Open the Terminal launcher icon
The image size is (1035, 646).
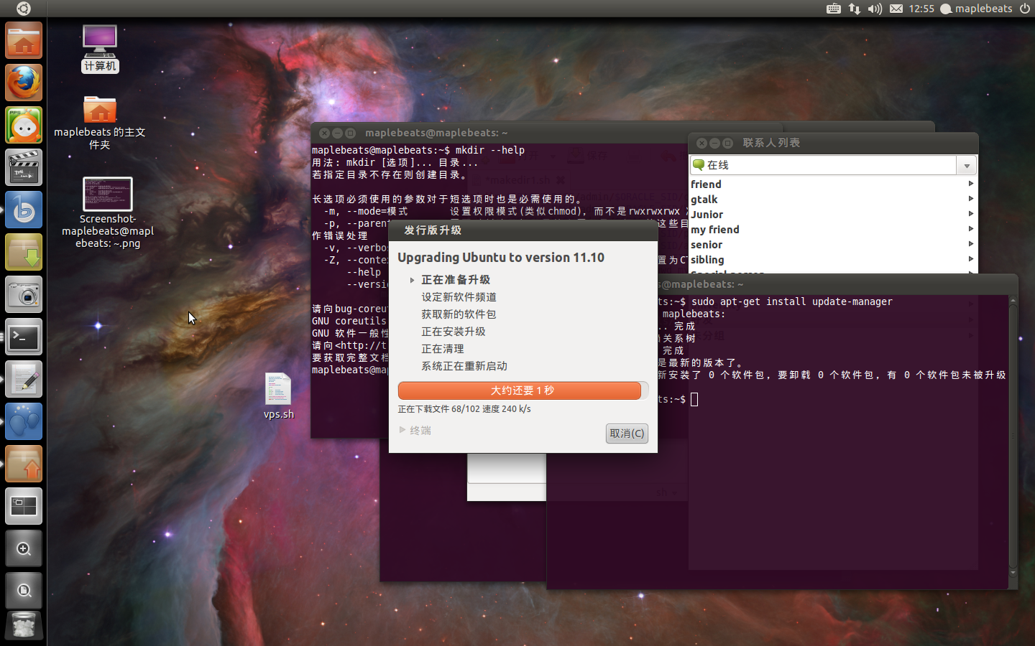tap(24, 337)
